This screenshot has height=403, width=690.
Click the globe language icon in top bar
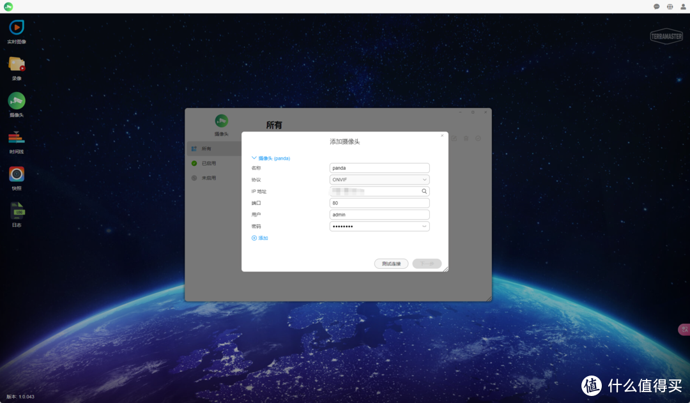[670, 6]
